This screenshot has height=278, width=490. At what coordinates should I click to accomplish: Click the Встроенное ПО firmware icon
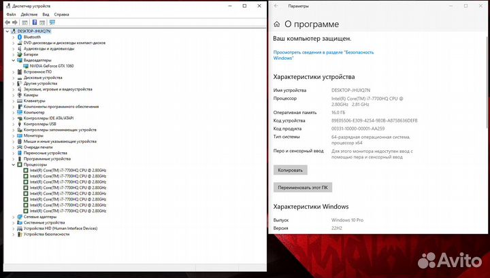coord(20,72)
